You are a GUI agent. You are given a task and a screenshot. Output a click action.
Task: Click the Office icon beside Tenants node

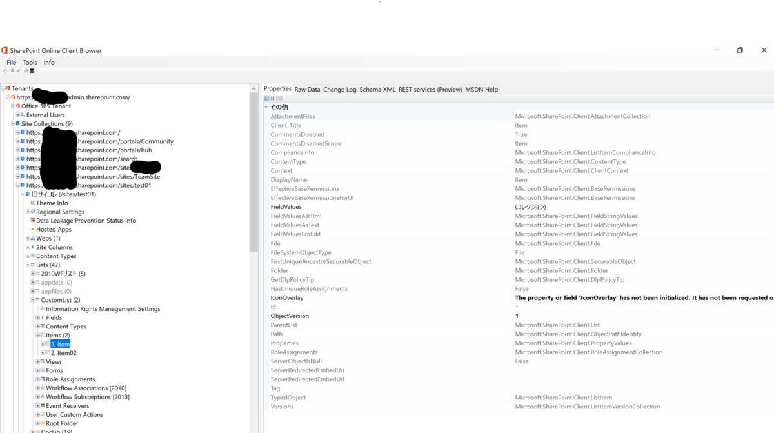(x=8, y=88)
